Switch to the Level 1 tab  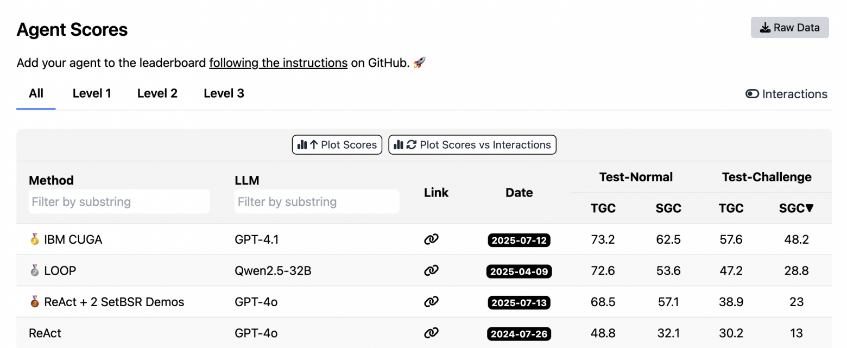coord(92,93)
